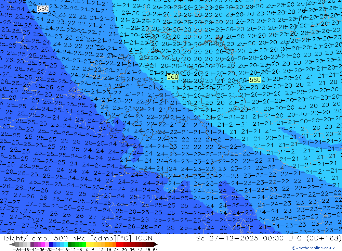This screenshot has height=251, width=342.
Task: Click the weatheronline.co.uk copyright link
Action: (x=313, y=248)
